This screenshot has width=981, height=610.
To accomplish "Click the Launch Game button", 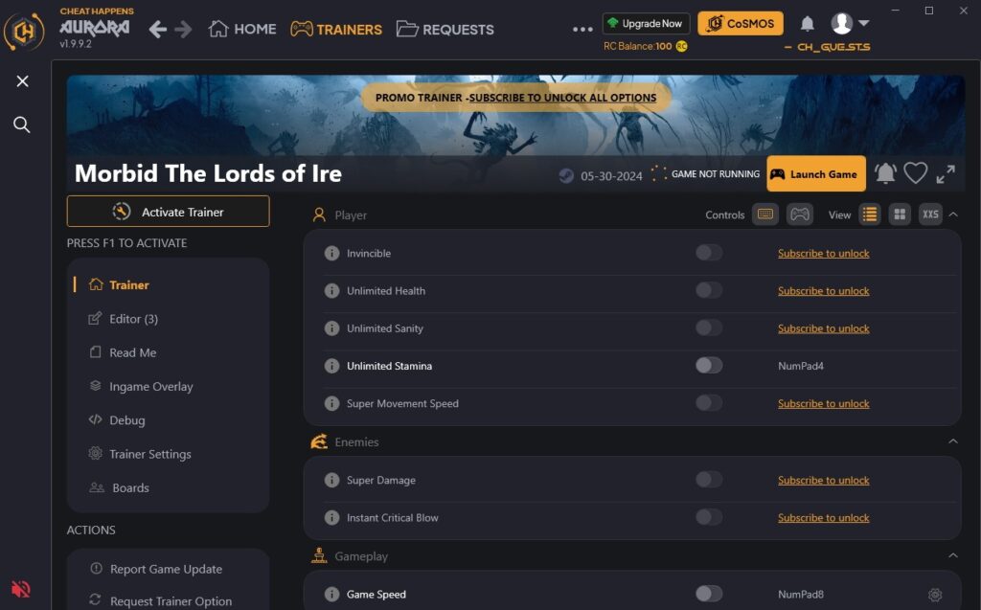I will click(x=816, y=174).
